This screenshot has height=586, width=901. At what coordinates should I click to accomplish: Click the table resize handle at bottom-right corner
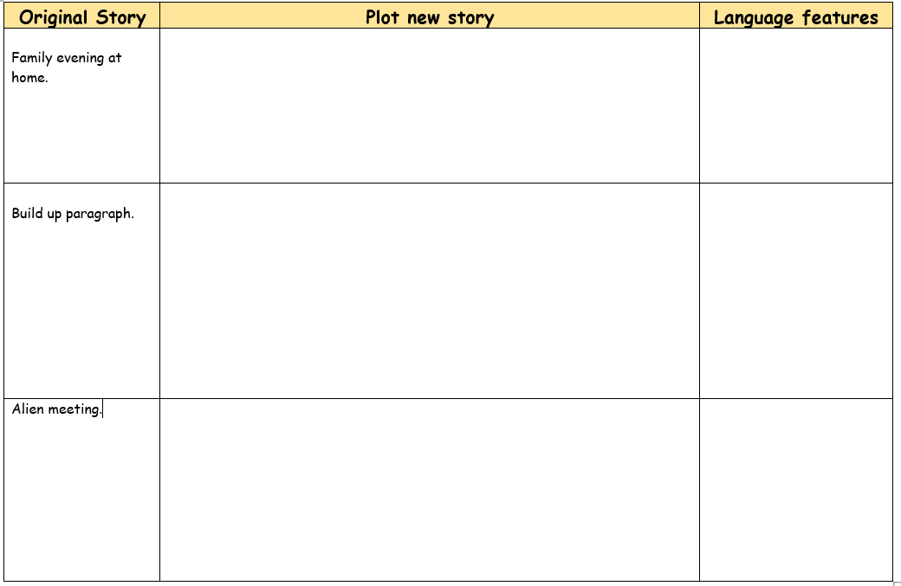coord(897,583)
